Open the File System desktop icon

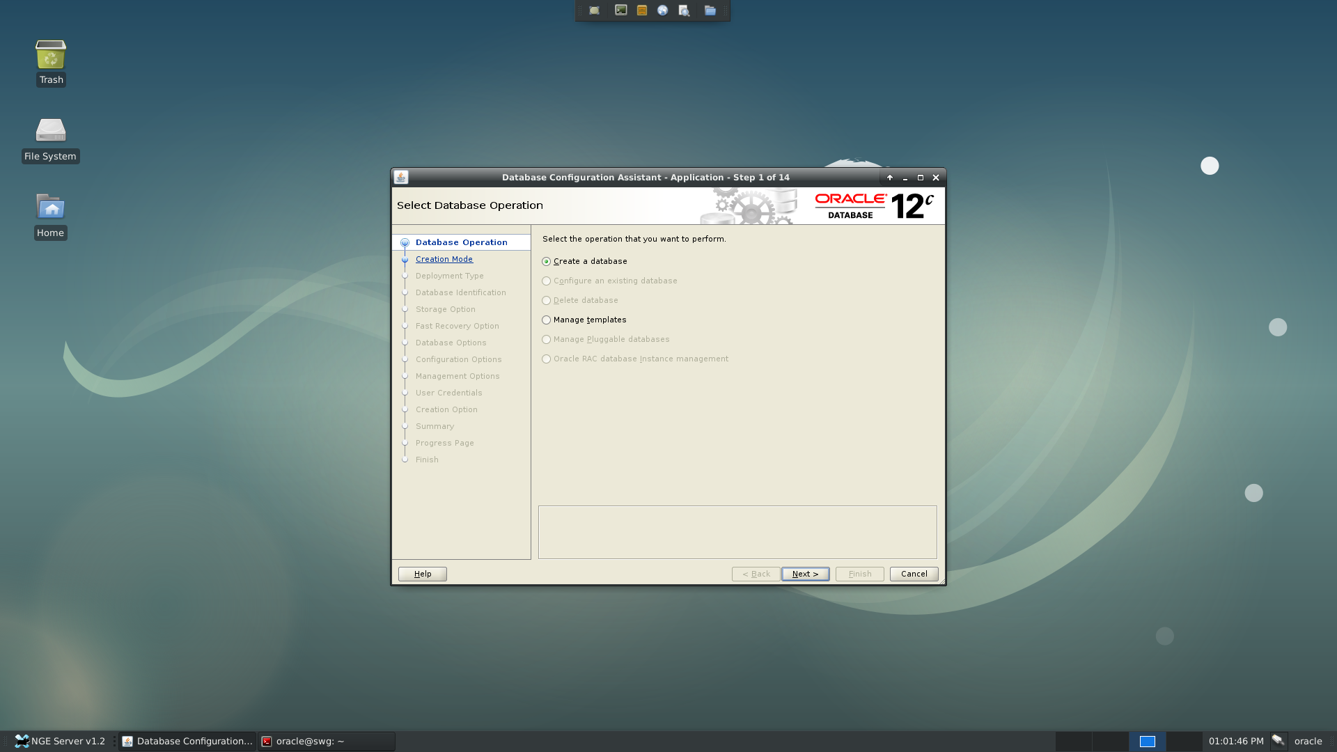click(51, 131)
